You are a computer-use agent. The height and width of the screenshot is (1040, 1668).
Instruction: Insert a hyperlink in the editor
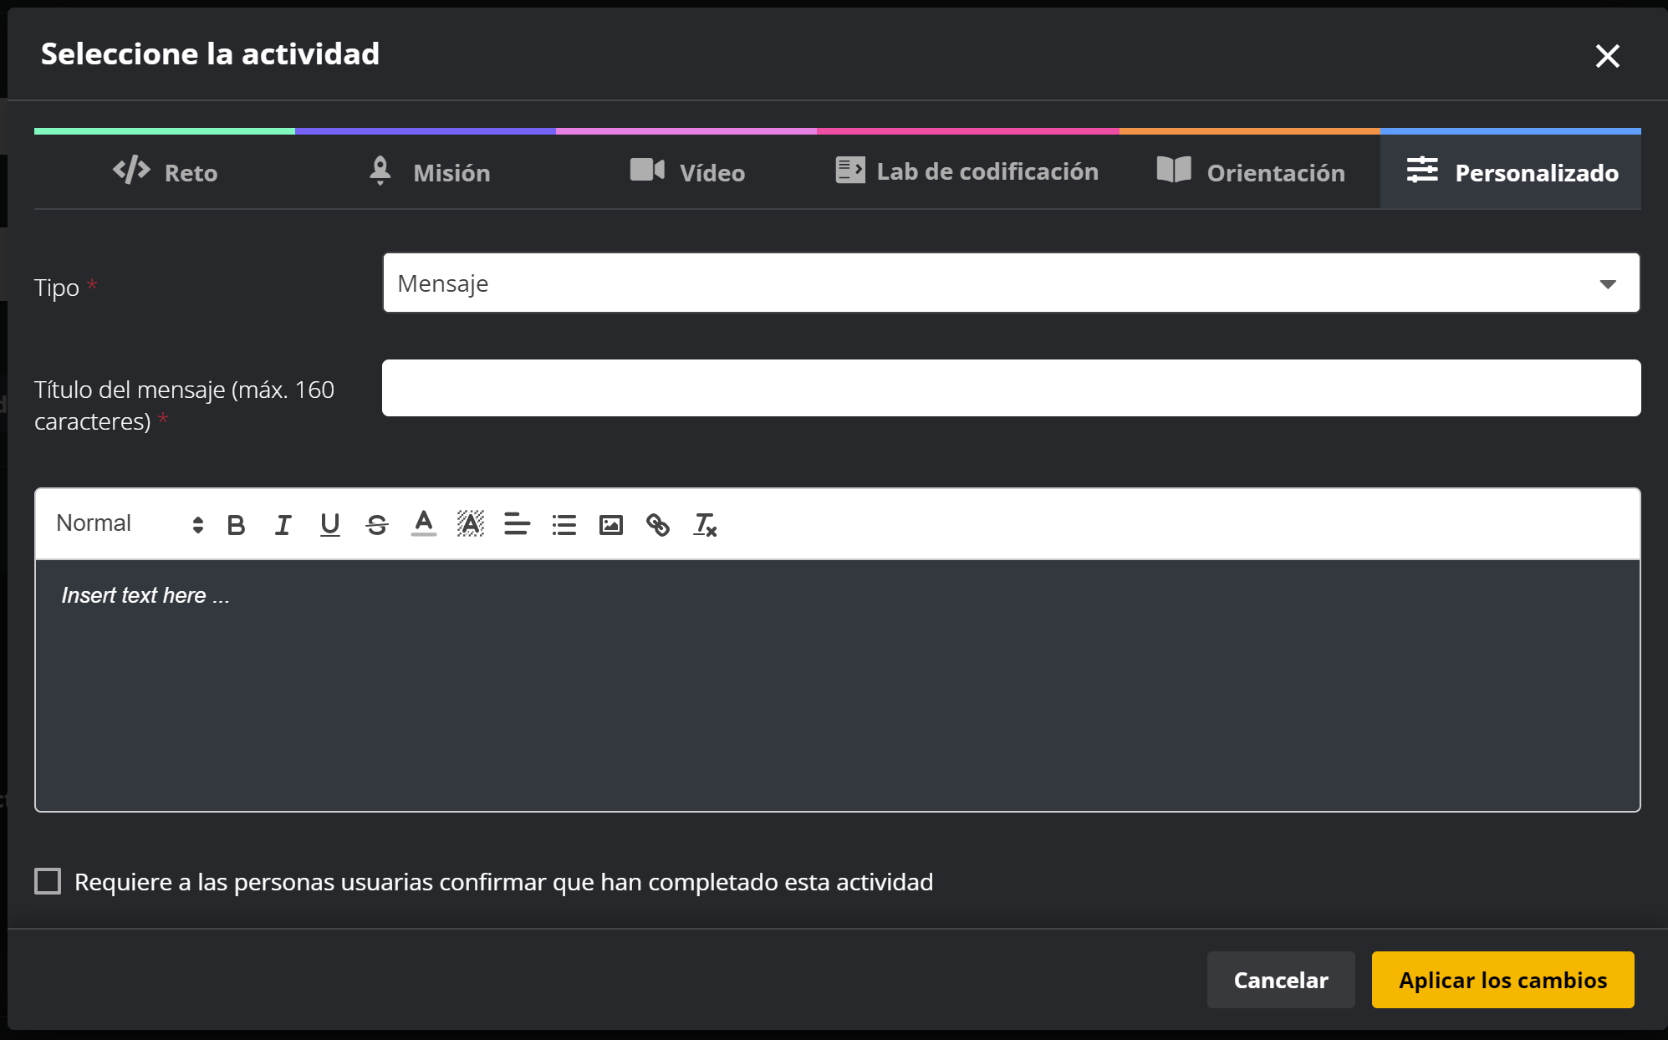658,525
